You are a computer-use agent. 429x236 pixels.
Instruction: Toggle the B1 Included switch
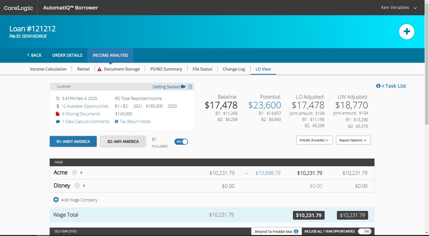[x=181, y=142]
